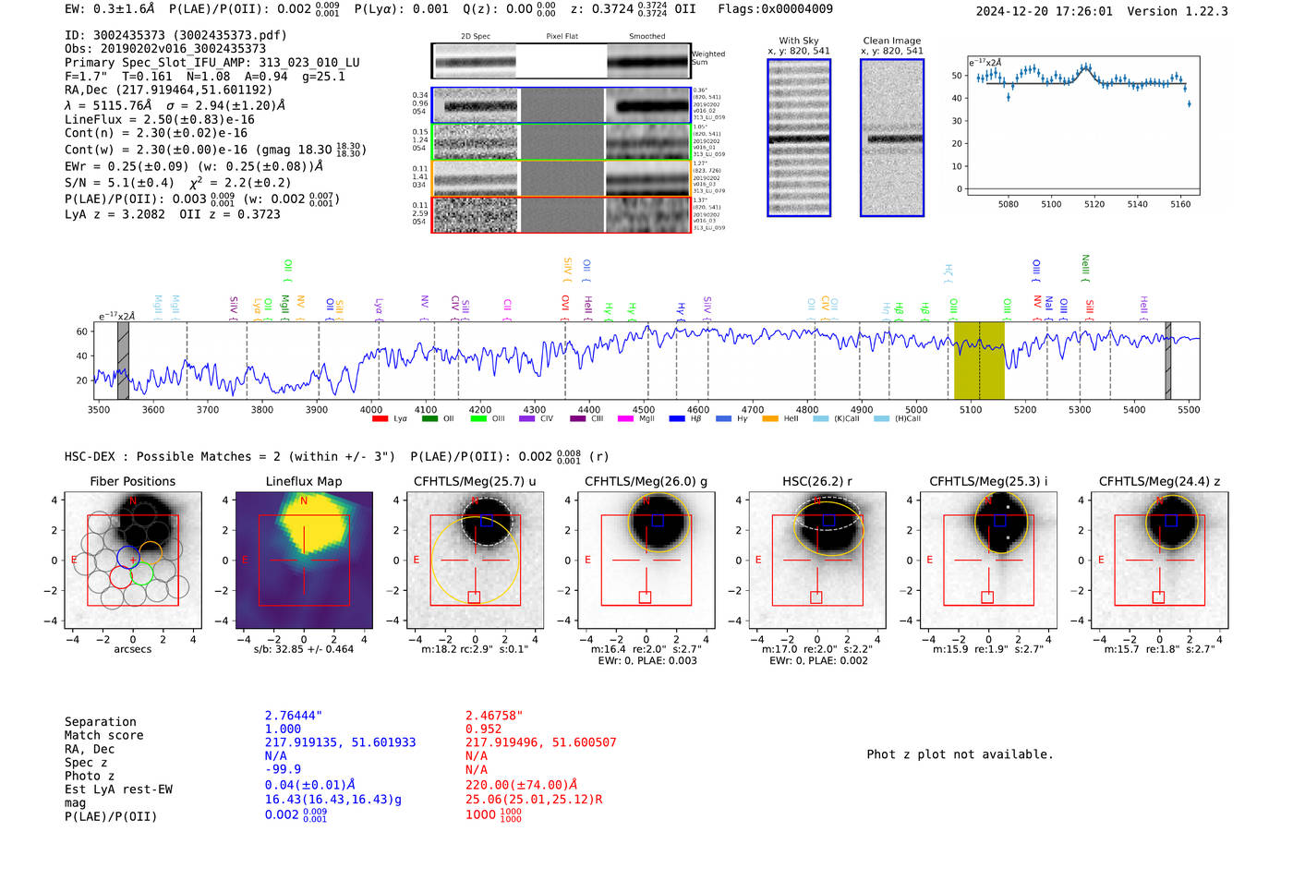Select the CFHTLS/Meg(26.0) g cutout
1293x880 pixels.
(646, 560)
